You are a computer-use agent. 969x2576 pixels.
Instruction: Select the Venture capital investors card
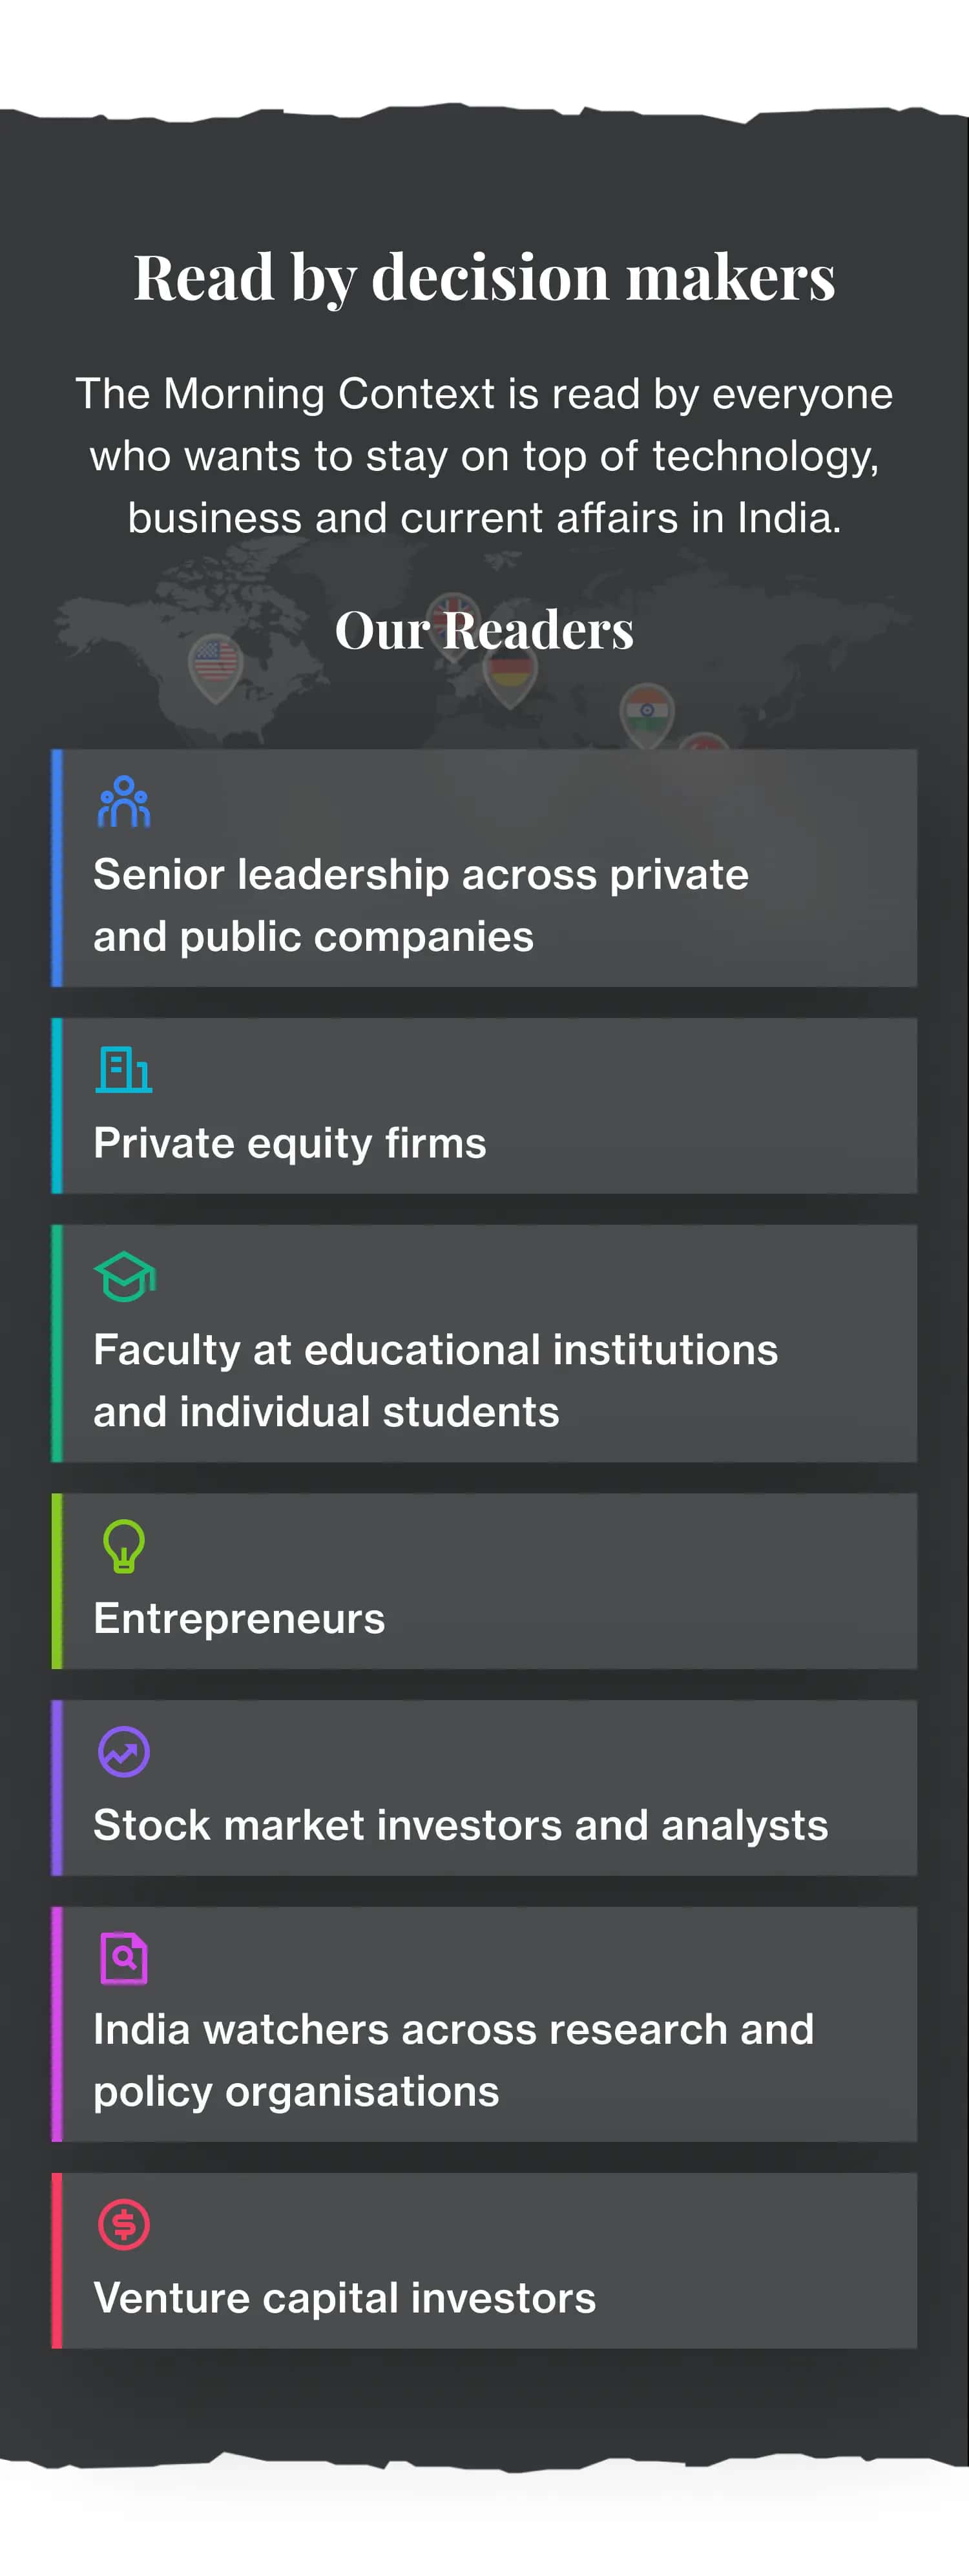[484, 2260]
